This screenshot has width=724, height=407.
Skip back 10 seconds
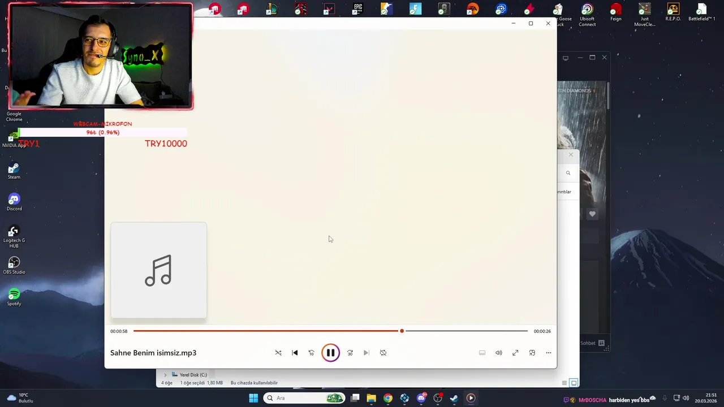click(x=311, y=353)
